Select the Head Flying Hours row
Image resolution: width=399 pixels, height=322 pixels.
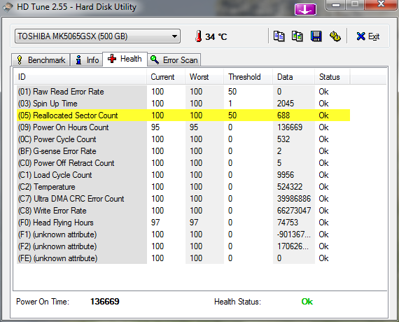183,223
